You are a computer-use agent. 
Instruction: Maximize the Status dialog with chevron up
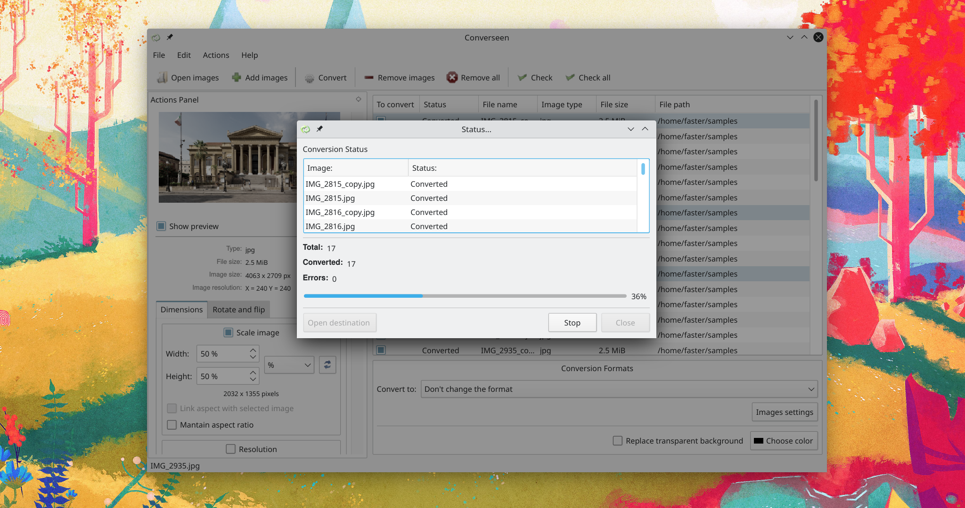coord(645,129)
